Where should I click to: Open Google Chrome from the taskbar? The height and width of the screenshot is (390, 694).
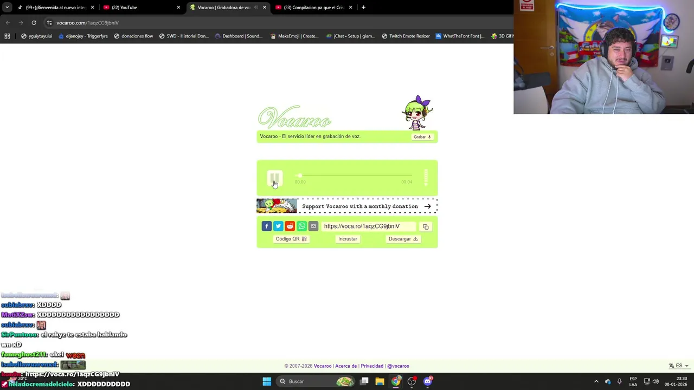coord(396,381)
